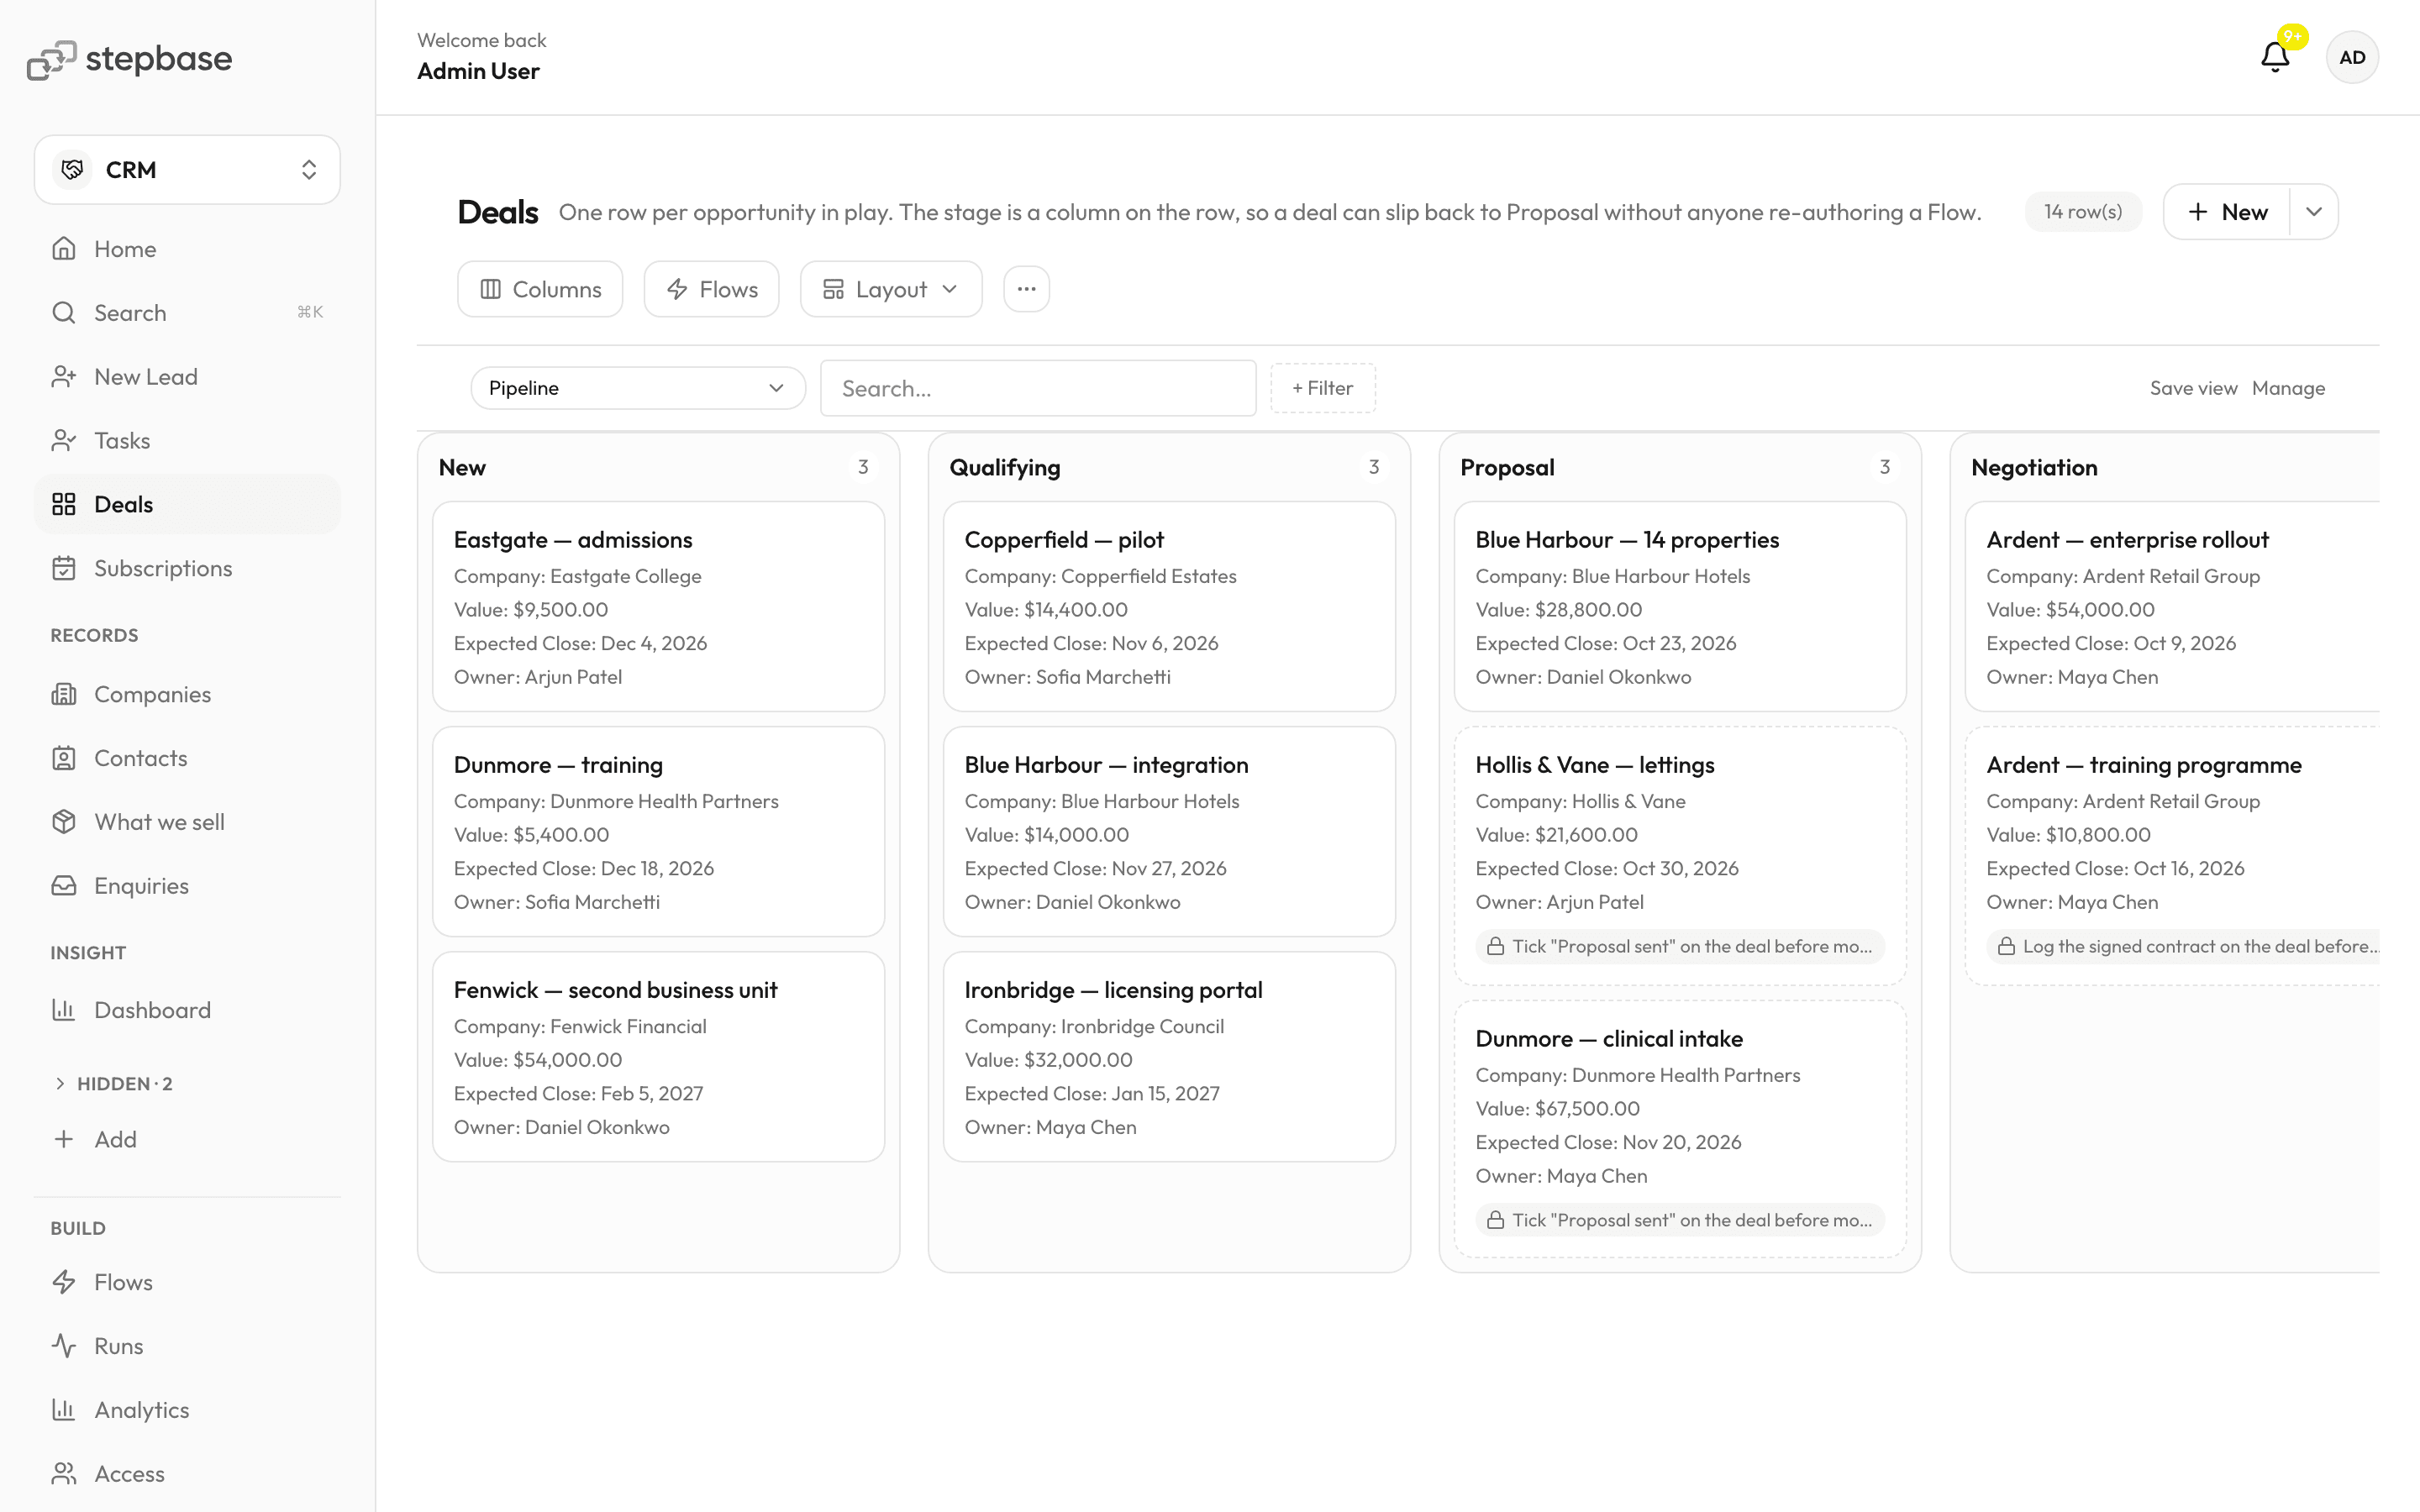Viewport: 2420px width, 1512px height.
Task: Open Analytics under Build
Action: click(x=187, y=1410)
